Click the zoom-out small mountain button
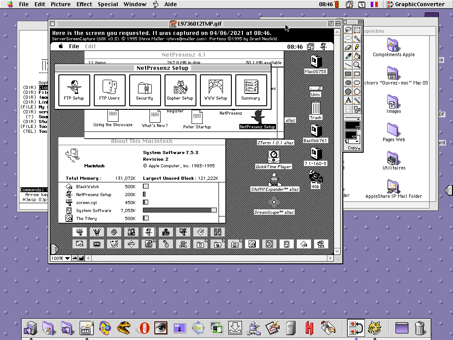The height and width of the screenshot is (340, 453). [75, 258]
